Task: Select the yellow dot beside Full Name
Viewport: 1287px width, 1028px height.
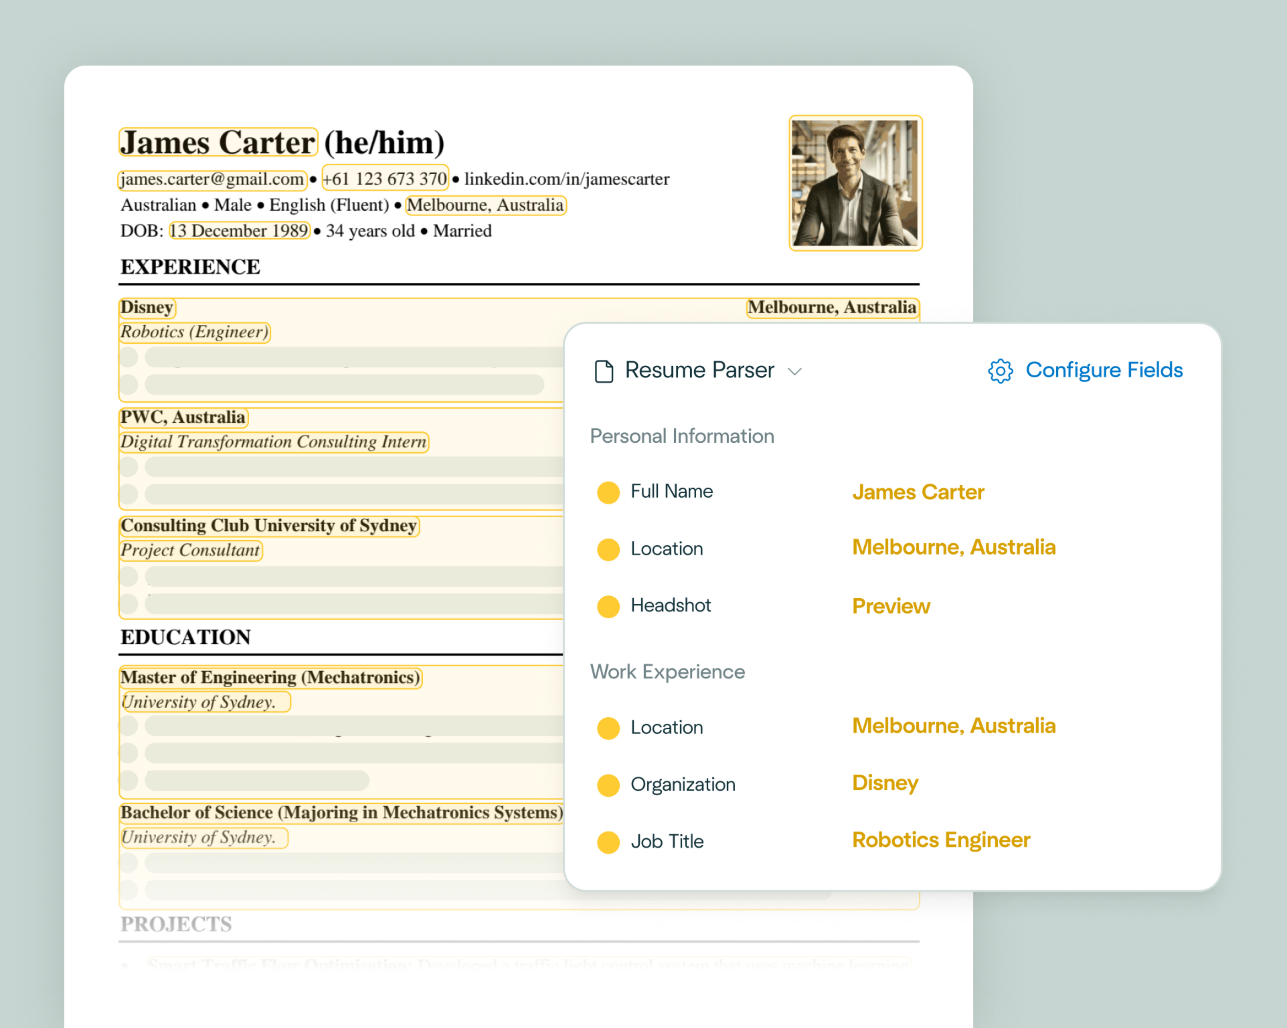Action: (x=608, y=493)
